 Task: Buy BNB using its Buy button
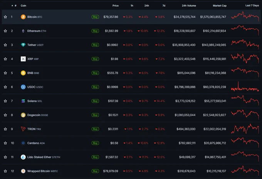point(95,73)
